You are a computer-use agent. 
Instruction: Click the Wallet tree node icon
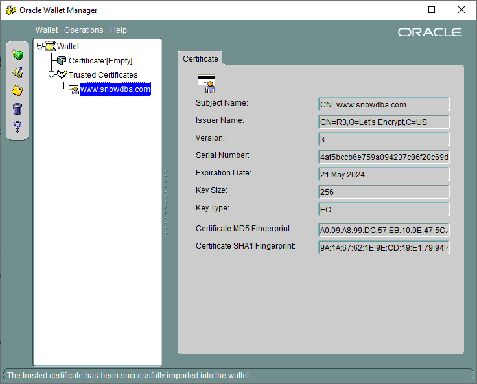[51, 46]
